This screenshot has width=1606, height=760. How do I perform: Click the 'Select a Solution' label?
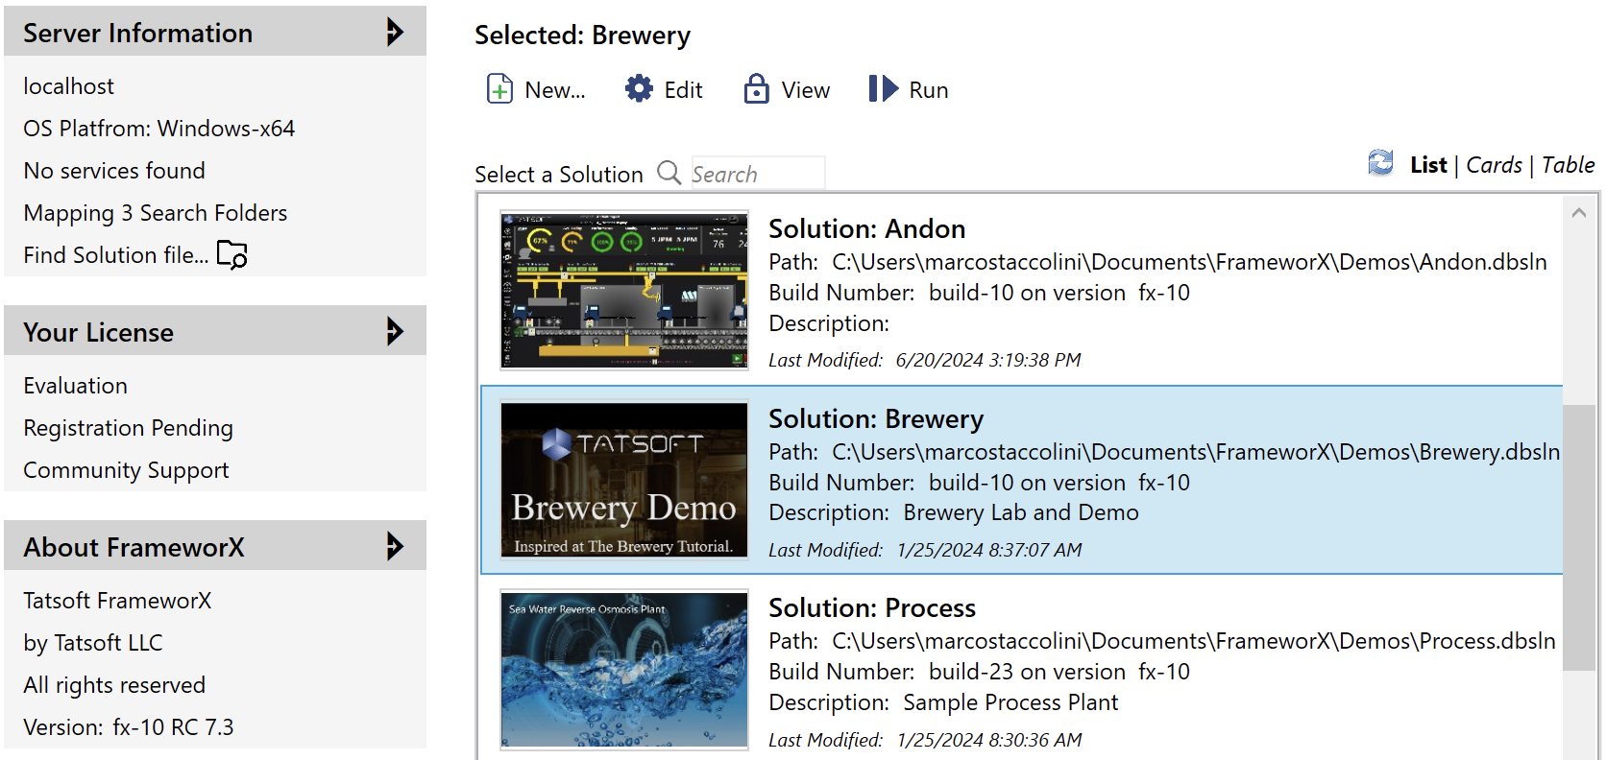click(x=559, y=175)
